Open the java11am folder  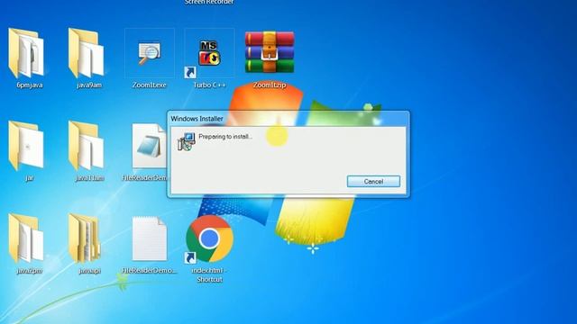[x=87, y=146]
